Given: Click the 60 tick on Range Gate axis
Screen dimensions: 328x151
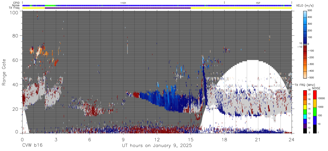Looking at the screenshot, I should 16,60.
